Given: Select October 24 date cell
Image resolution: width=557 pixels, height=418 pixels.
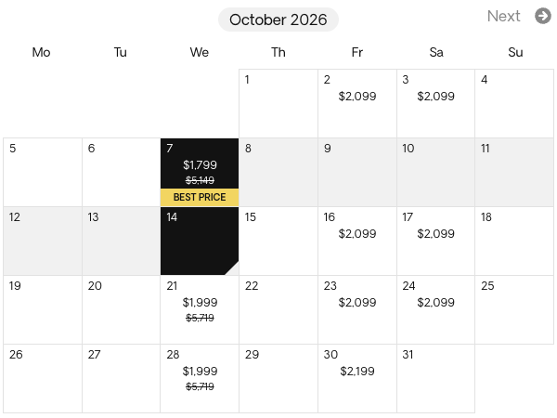Looking at the screenshot, I should point(435,309).
